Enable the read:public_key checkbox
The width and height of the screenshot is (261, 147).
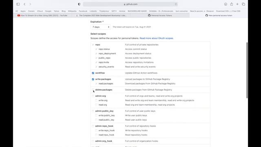pos(96,120)
